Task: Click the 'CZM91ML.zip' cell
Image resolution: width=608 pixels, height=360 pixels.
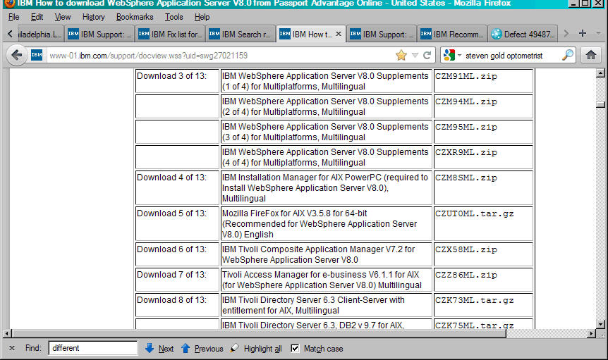Action: [x=483, y=81]
